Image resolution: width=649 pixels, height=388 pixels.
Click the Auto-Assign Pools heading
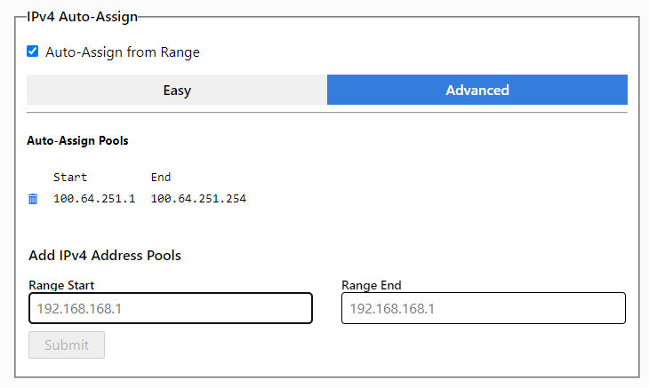(x=77, y=140)
